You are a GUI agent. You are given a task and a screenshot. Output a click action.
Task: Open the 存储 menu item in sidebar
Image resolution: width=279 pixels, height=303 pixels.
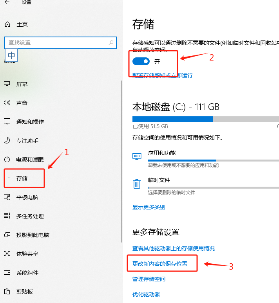click(22, 178)
